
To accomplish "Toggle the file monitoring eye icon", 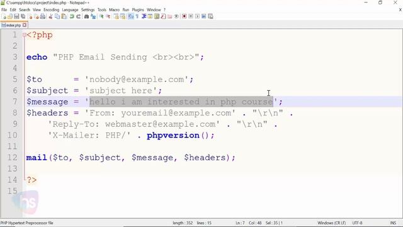I will point(176,16).
